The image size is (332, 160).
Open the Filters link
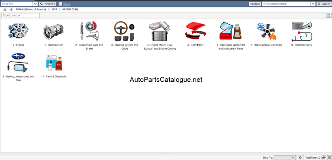click(66, 4)
